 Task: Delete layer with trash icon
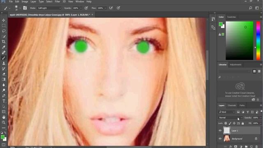tap(256, 146)
